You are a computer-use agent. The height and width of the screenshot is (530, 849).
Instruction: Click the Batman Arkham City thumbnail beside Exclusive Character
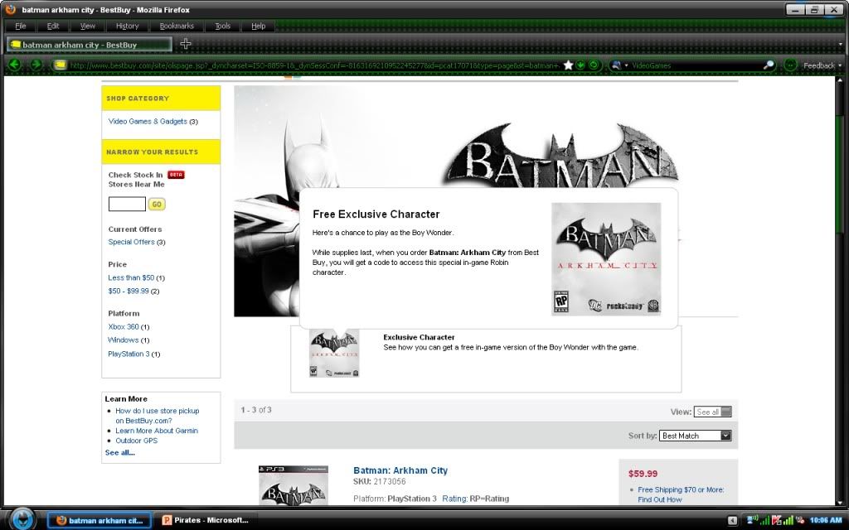tap(334, 354)
